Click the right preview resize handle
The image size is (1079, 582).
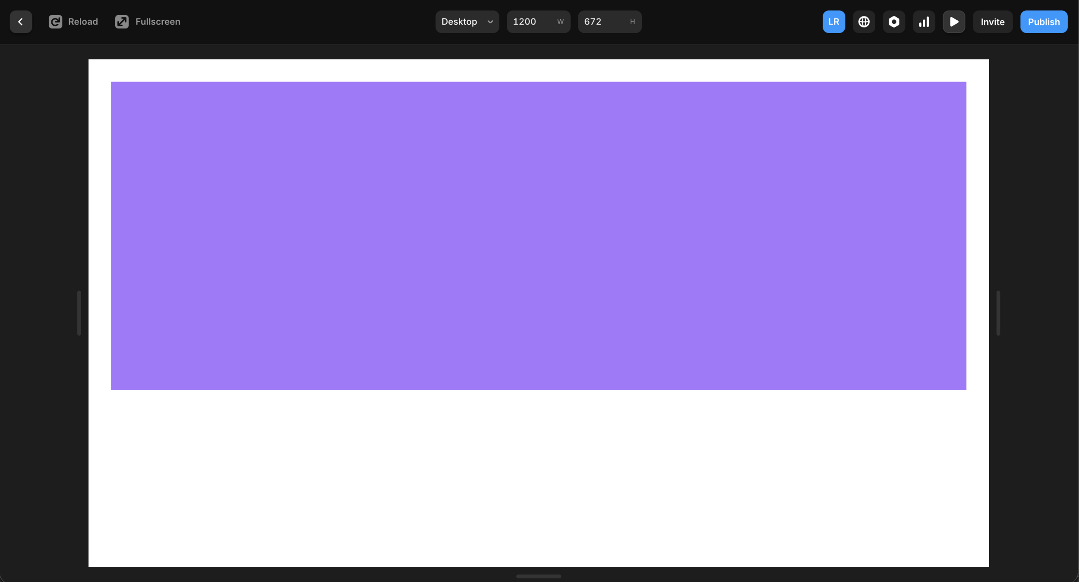[x=998, y=313]
